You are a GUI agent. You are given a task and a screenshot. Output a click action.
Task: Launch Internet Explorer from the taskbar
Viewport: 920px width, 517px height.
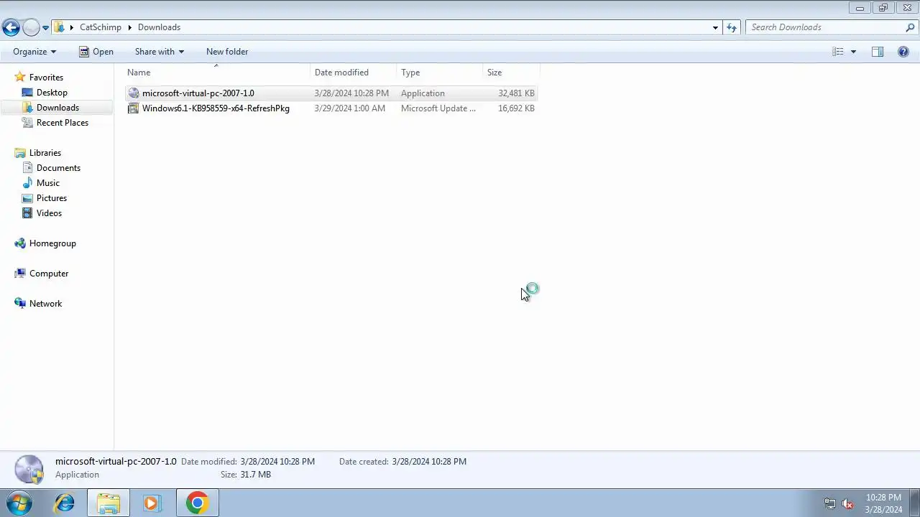pos(65,503)
